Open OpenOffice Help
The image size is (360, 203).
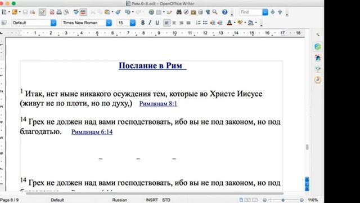tap(225, 12)
